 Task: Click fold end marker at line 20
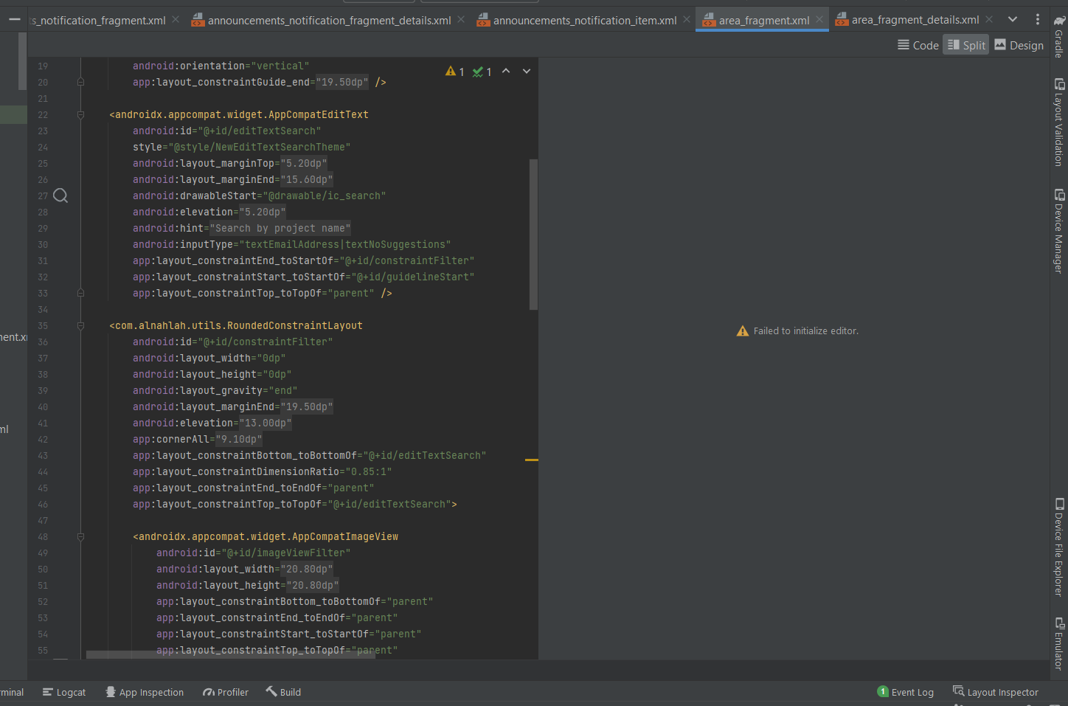point(80,82)
